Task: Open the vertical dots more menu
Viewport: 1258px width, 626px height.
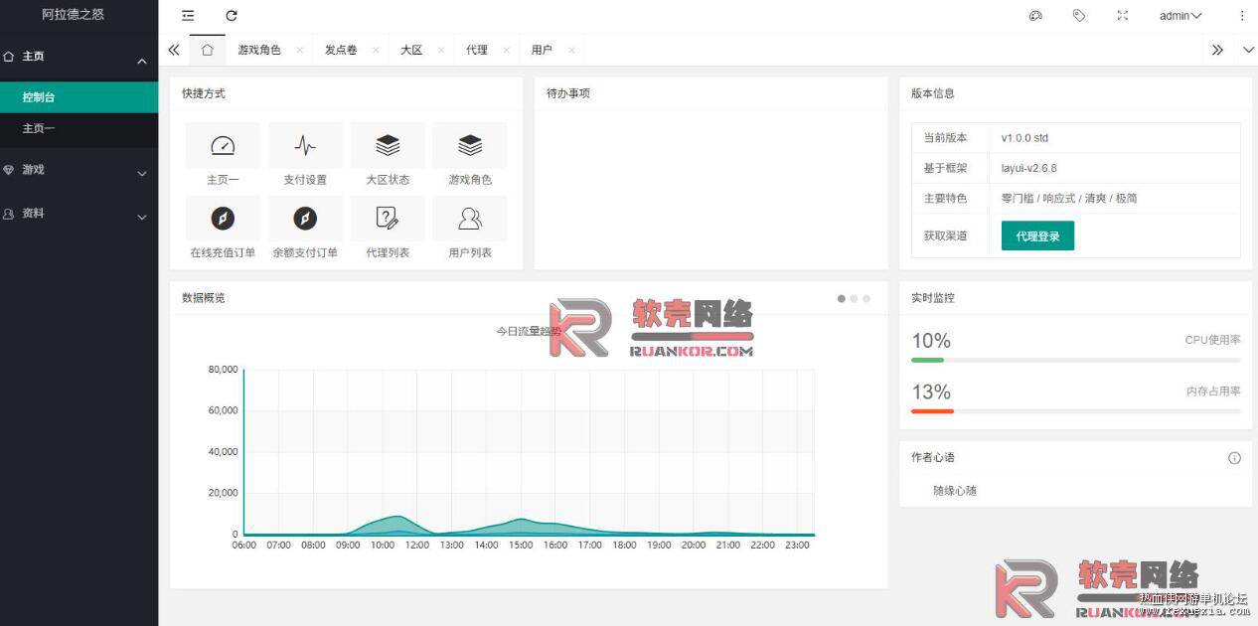Action: [1242, 16]
